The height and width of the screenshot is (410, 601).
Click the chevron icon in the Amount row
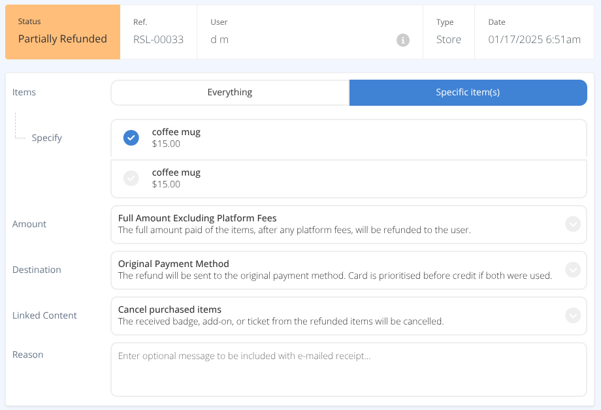(572, 224)
